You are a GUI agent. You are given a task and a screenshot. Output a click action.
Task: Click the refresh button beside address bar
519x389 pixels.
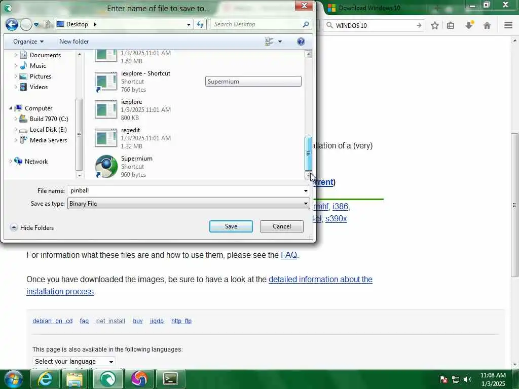(x=200, y=24)
